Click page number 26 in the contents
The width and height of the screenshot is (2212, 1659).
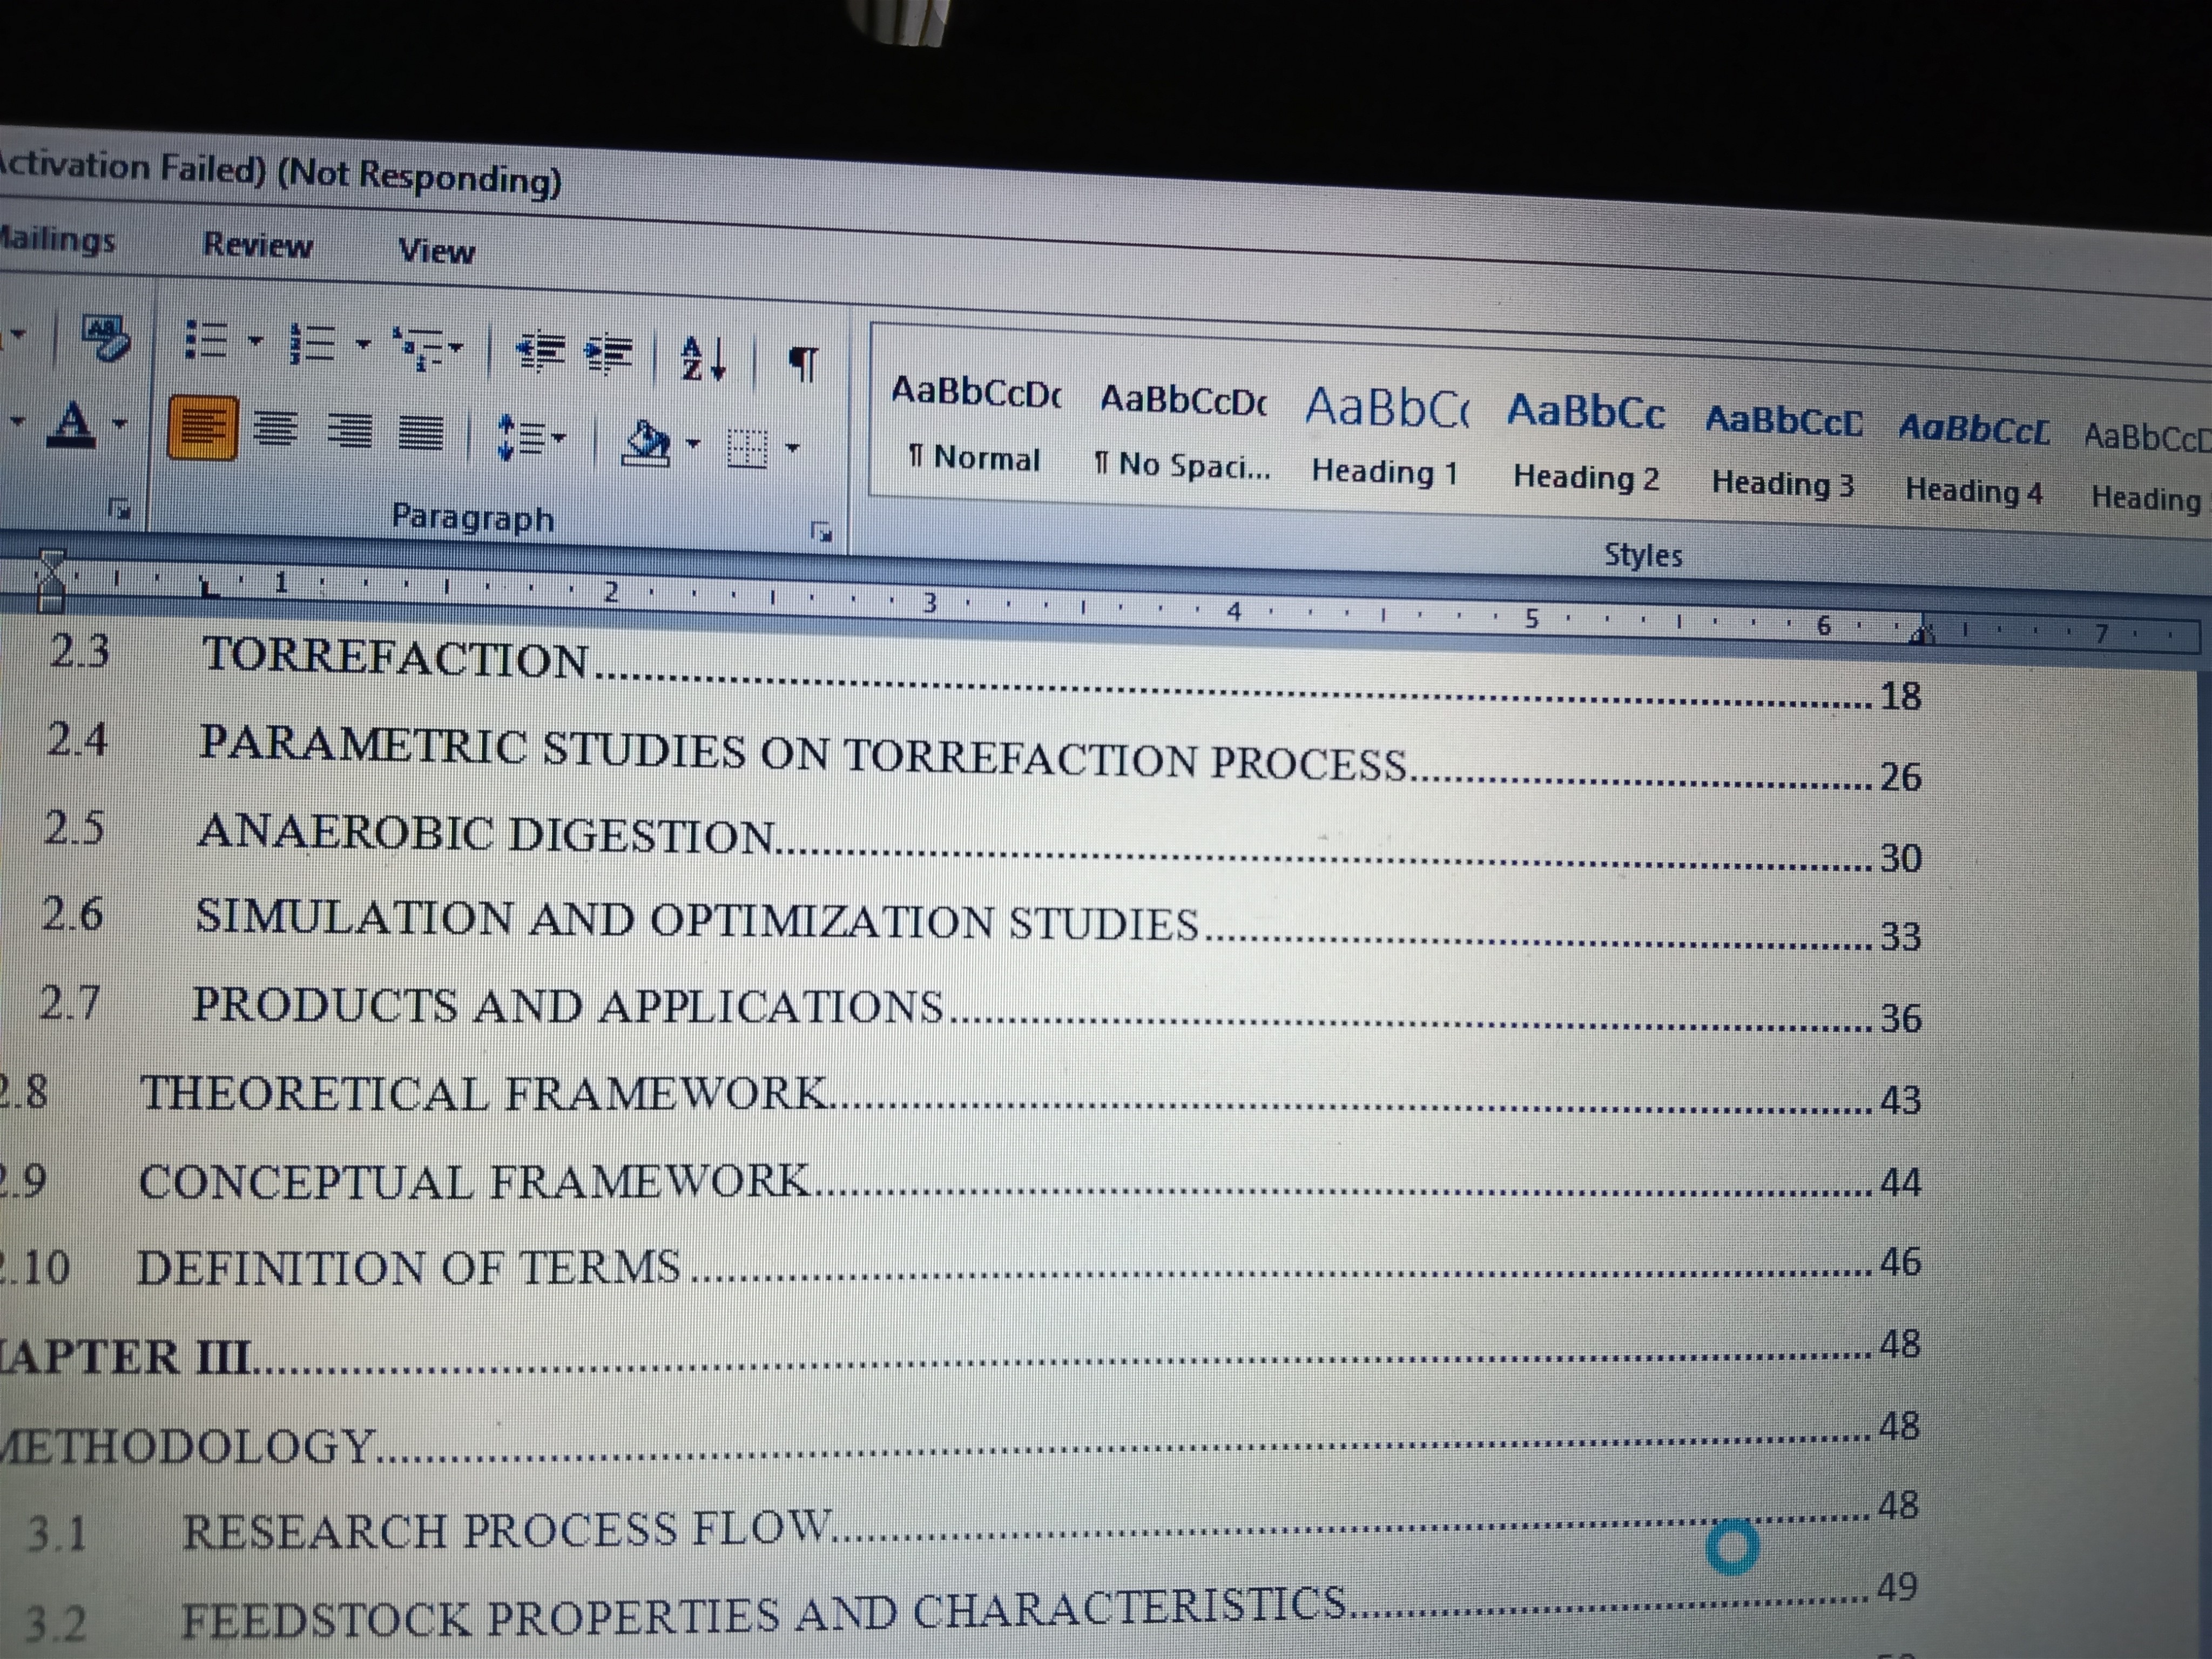click(x=1901, y=776)
